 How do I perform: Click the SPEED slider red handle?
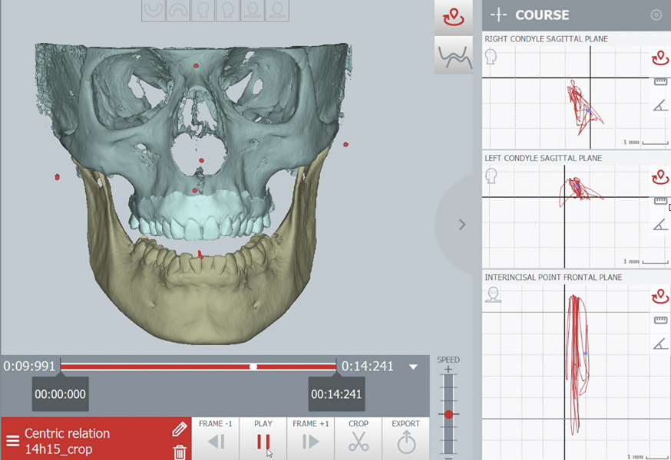pyautogui.click(x=448, y=415)
